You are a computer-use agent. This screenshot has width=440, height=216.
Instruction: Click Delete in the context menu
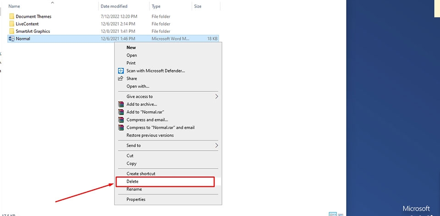(x=132, y=181)
